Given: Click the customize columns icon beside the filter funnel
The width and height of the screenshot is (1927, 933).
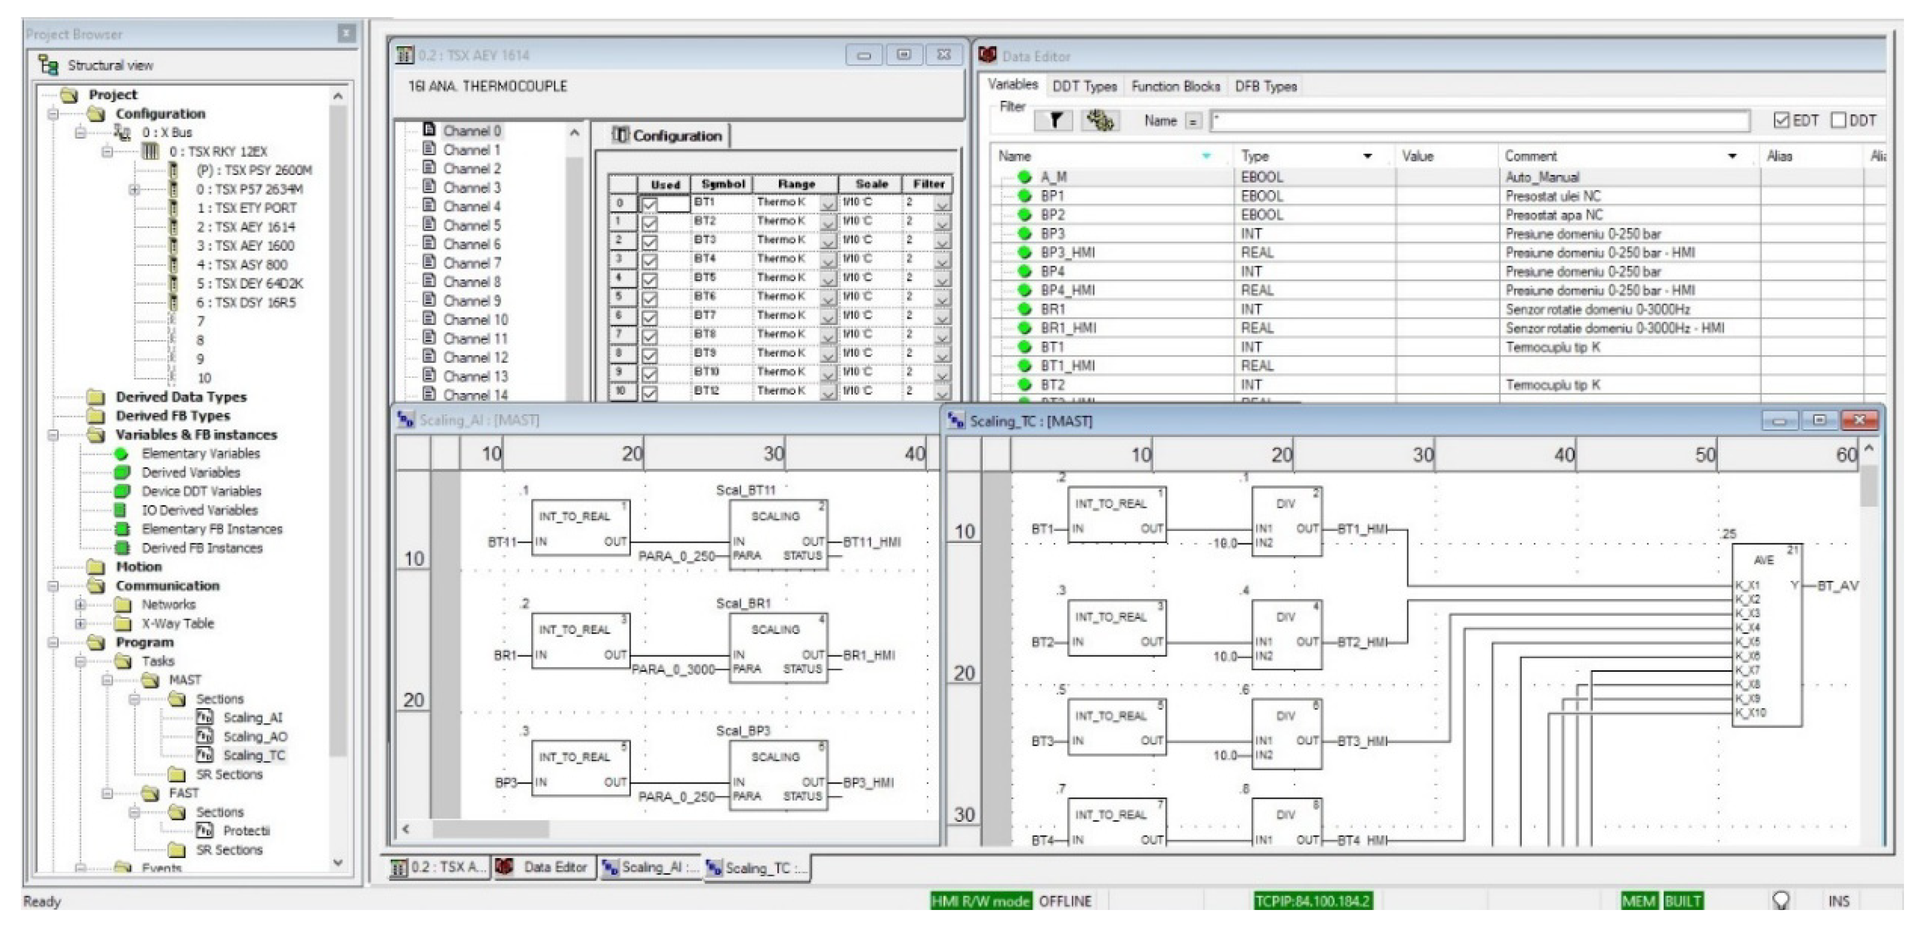Looking at the screenshot, I should tap(1100, 120).
